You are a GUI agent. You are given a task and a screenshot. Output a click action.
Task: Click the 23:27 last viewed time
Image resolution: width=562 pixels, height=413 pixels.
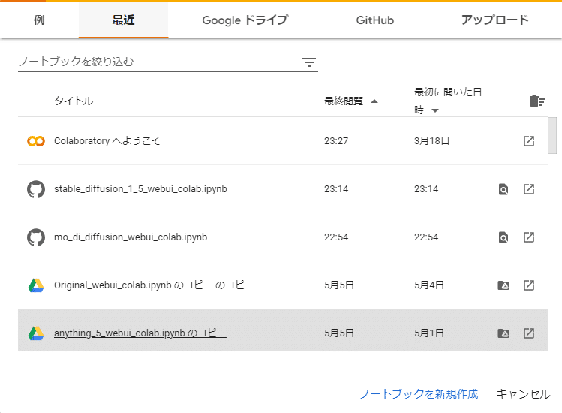(x=336, y=141)
